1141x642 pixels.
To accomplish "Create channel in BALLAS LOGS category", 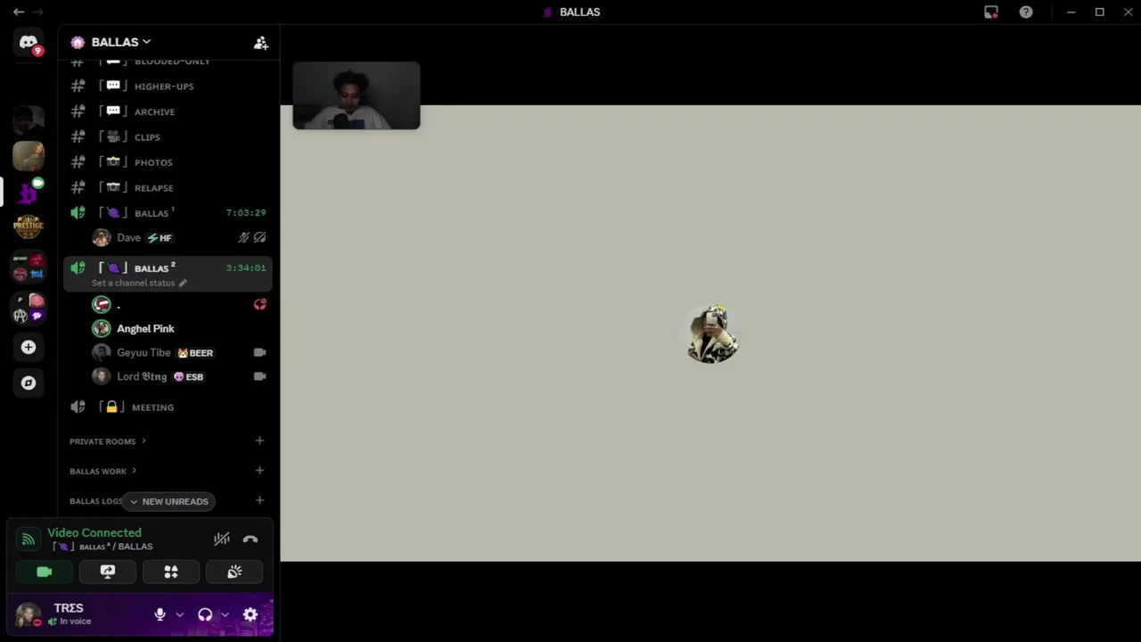I will (259, 500).
